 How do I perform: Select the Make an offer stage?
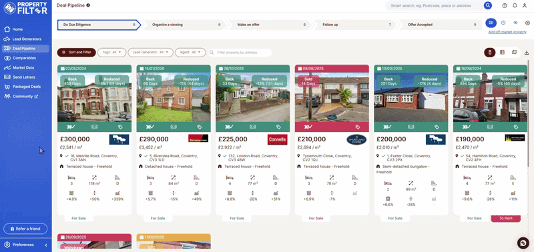[x=269, y=25]
